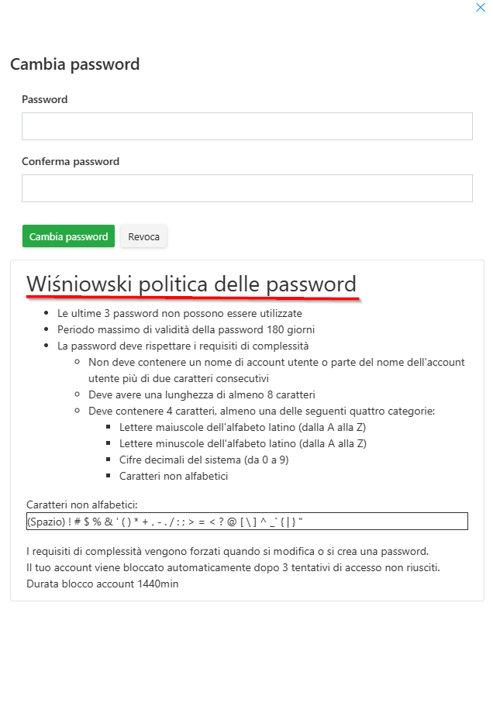This screenshot has height=706, width=493.
Task: Click the box listing non-alphabetic characters
Action: (x=246, y=522)
